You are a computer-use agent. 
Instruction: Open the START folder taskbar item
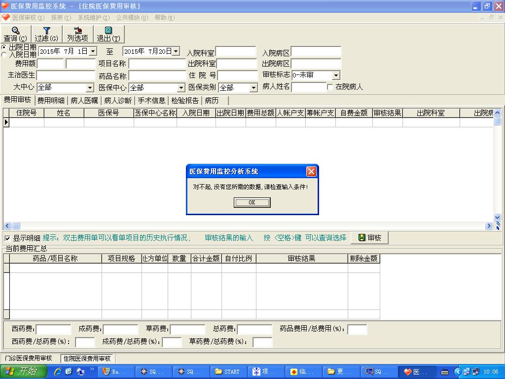point(229,372)
